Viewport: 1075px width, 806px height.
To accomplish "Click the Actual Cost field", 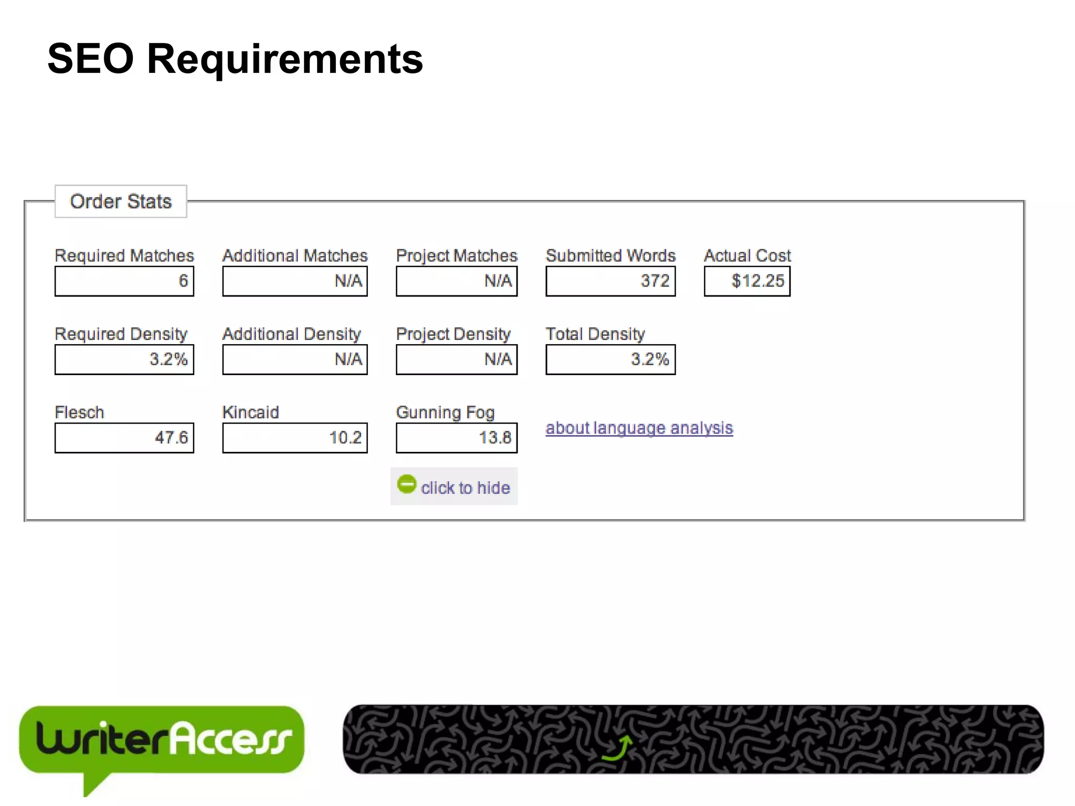I will coord(746,281).
